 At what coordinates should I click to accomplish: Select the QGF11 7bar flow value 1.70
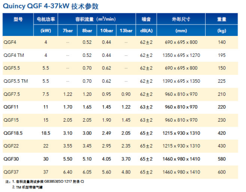tap(68, 107)
